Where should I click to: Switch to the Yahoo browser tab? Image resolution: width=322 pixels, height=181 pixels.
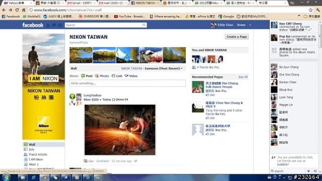tap(18, 3)
